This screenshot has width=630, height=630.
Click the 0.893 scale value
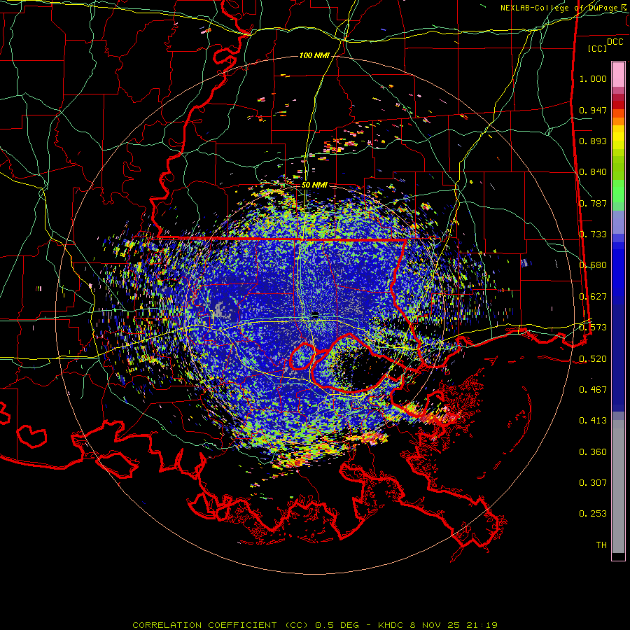(593, 141)
